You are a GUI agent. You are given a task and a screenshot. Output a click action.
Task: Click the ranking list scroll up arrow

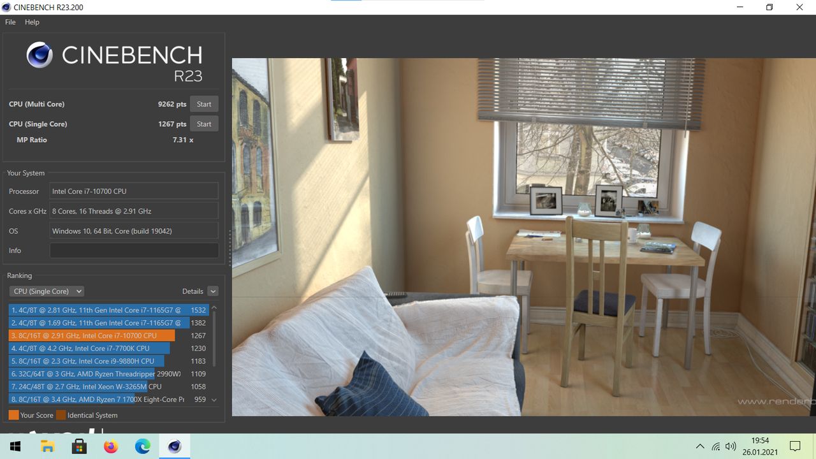pyautogui.click(x=214, y=308)
